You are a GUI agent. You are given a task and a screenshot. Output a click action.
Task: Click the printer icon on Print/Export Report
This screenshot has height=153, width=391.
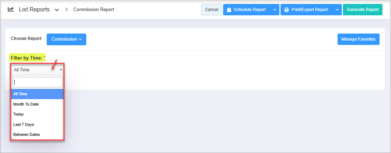tap(287, 10)
